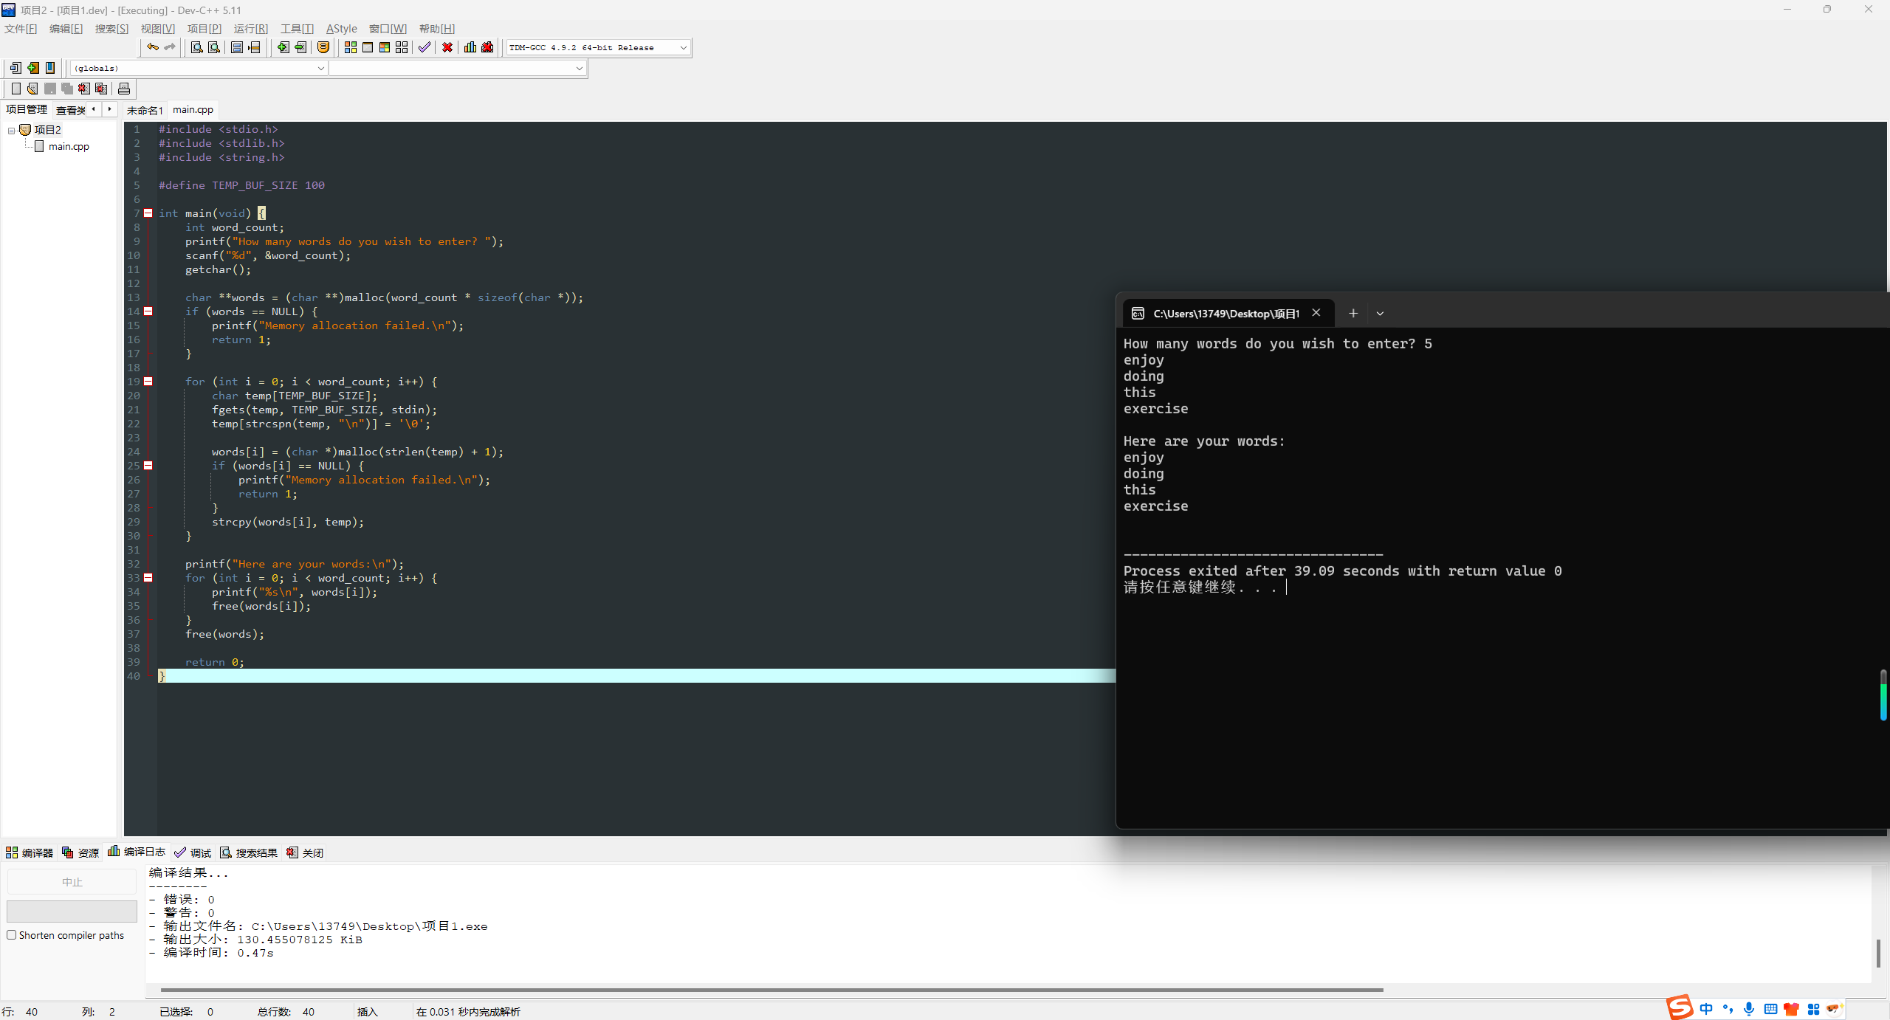Open the 调试 debug panel tab
The width and height of the screenshot is (1890, 1020).
point(193,852)
